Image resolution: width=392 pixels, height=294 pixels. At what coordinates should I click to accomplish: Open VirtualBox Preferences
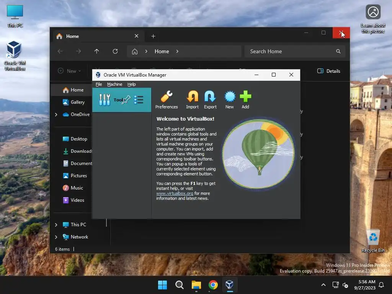click(x=167, y=100)
